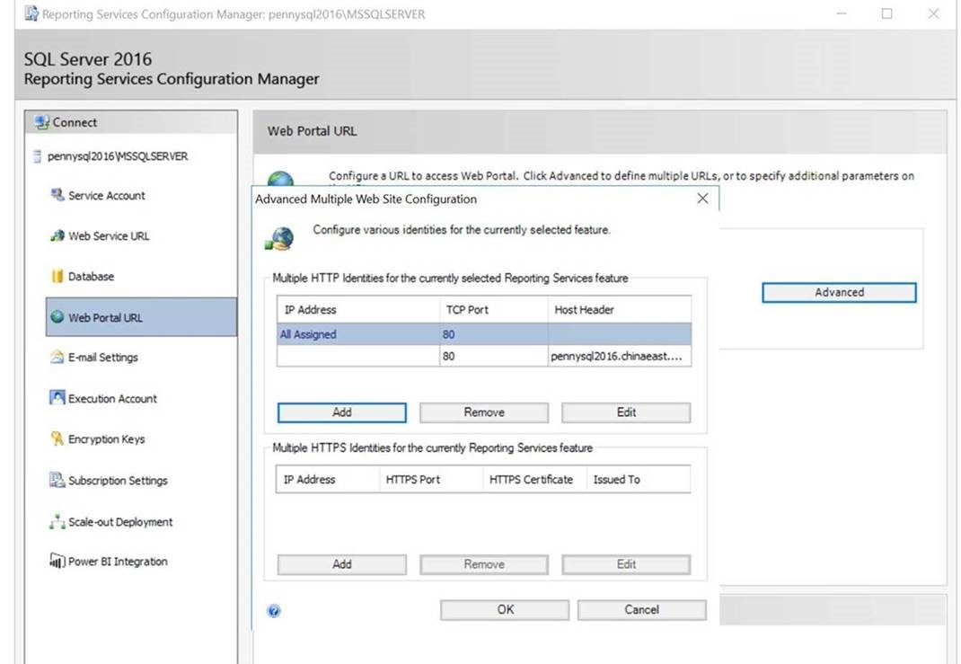The width and height of the screenshot is (961, 664).
Task: Click the Execution Account icon
Action: click(57, 398)
